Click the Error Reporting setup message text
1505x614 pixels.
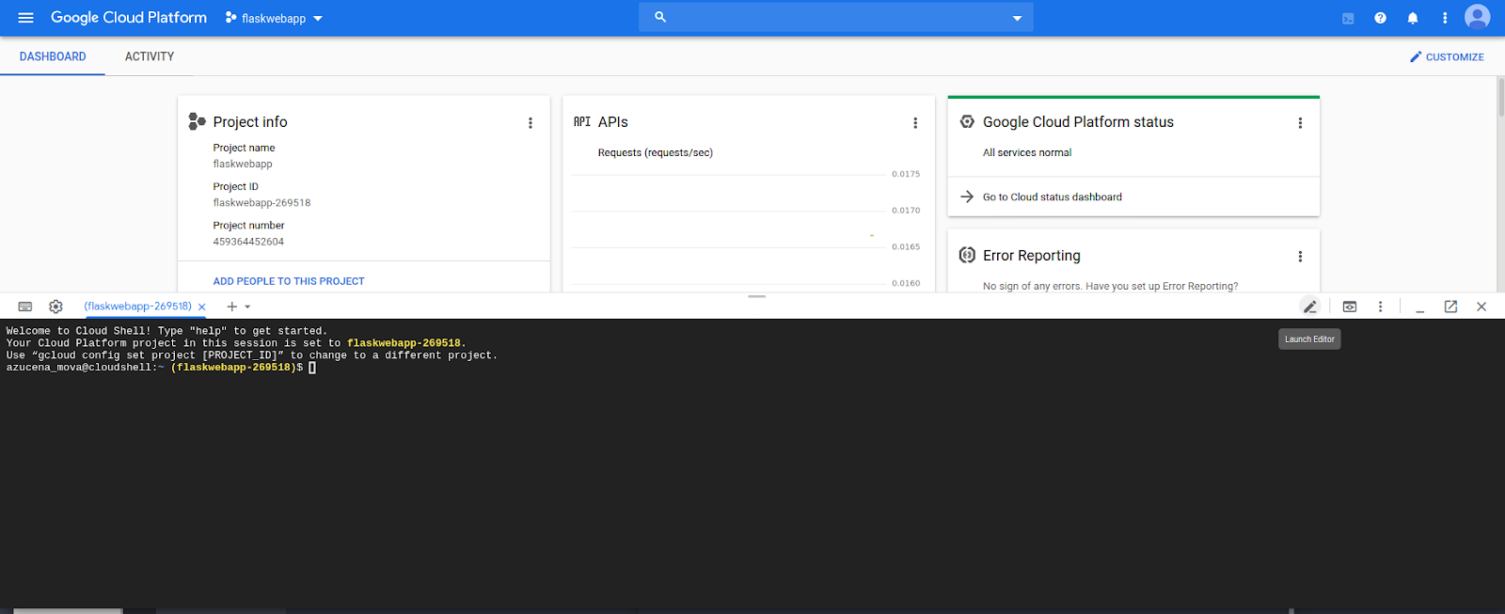click(x=1110, y=287)
